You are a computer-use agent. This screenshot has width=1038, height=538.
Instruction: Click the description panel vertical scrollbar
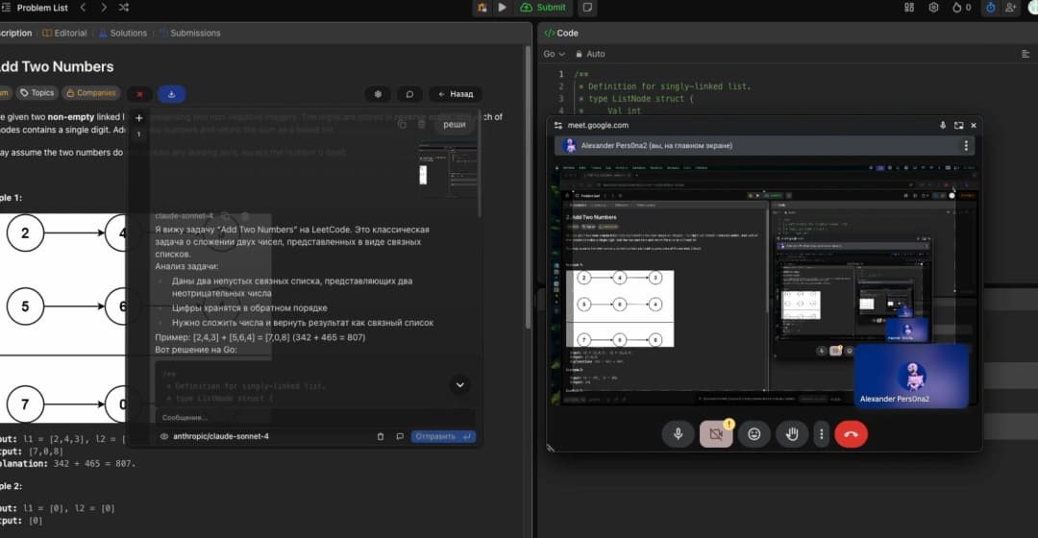point(528,186)
